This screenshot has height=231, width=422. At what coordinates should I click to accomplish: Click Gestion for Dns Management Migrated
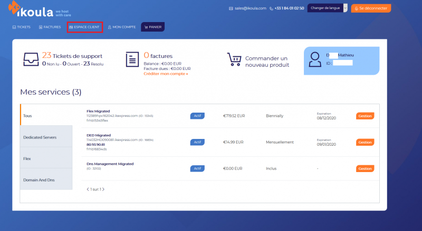pos(365,169)
